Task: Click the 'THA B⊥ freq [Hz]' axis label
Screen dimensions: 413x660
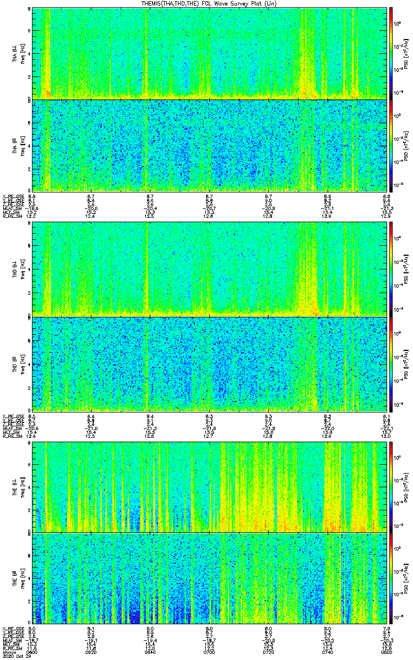Action: click(18, 53)
